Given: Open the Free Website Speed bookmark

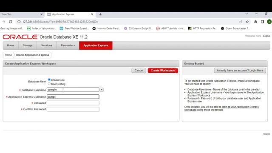Looking at the screenshot, I should pos(74,28).
